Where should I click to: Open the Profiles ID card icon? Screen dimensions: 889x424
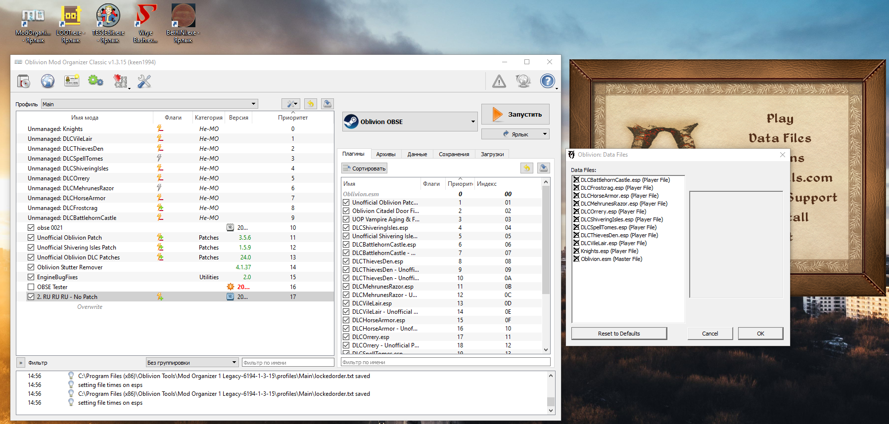tap(72, 81)
